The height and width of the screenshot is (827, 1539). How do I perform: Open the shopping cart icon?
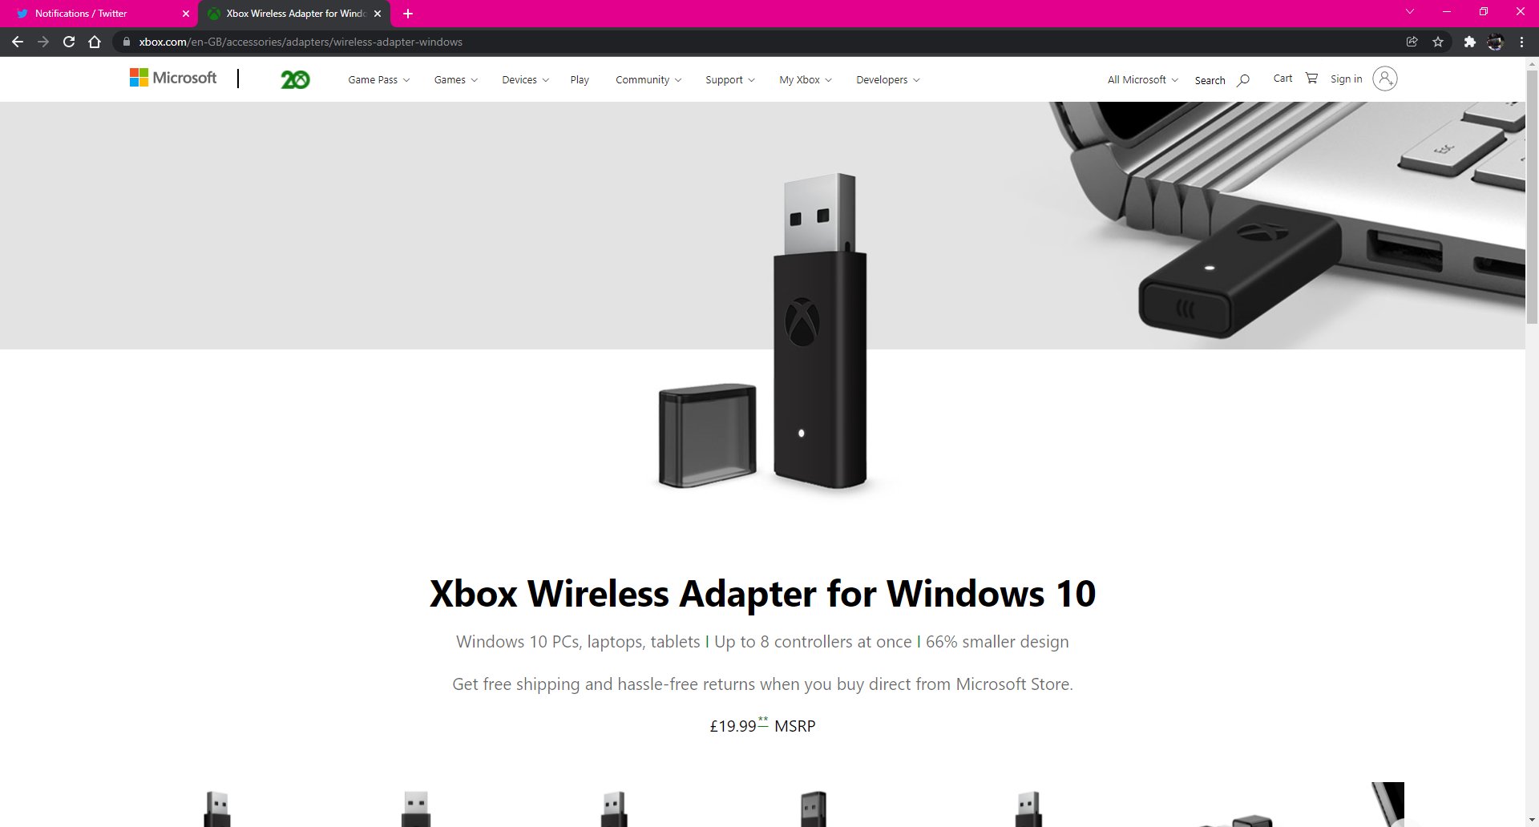click(1311, 78)
